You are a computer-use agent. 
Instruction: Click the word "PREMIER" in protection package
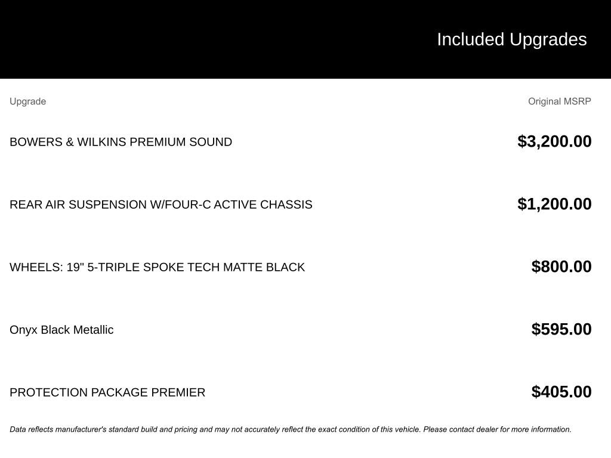click(x=178, y=392)
